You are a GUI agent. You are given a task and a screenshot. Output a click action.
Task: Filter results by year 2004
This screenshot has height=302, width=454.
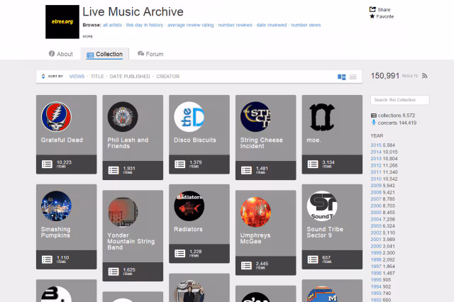click(x=376, y=219)
